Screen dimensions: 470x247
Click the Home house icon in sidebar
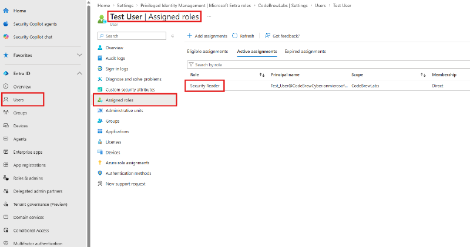(6, 11)
